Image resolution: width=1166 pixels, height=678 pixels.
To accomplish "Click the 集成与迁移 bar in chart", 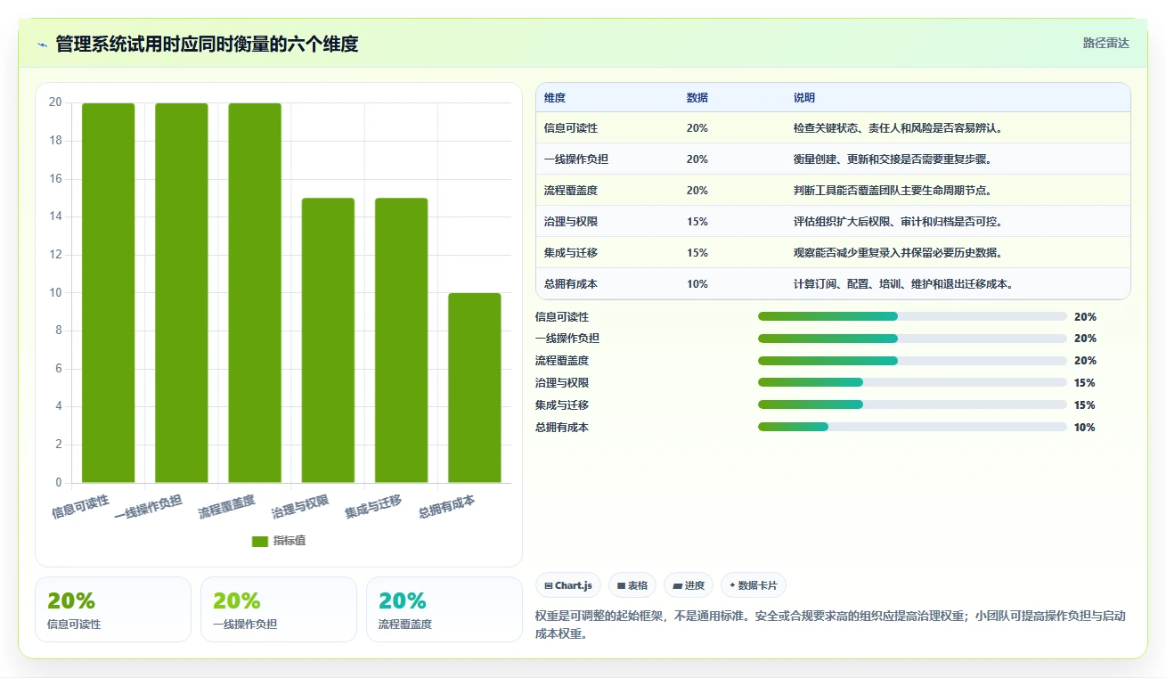I will click(402, 340).
